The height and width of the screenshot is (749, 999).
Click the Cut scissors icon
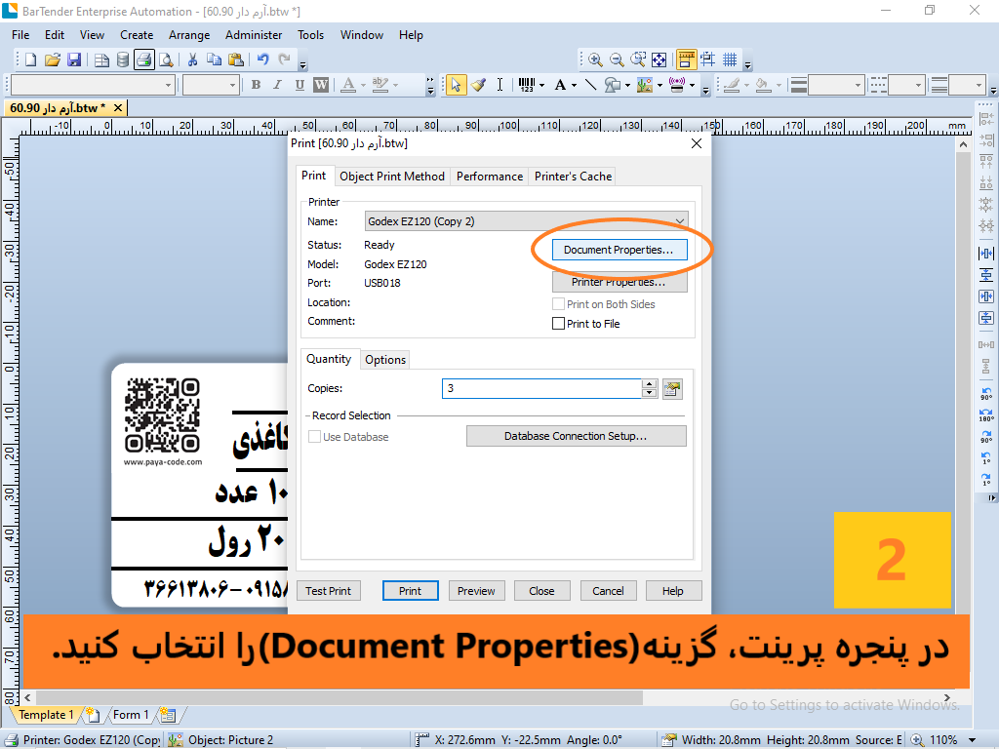(192, 59)
